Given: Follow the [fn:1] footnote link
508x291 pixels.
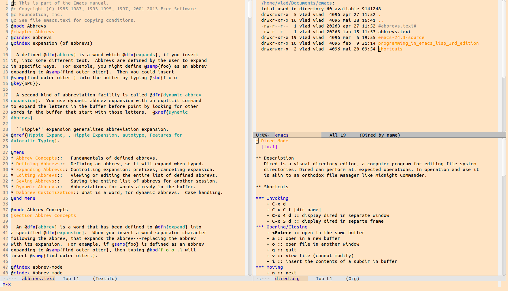Looking at the screenshot, I should point(269,147).
